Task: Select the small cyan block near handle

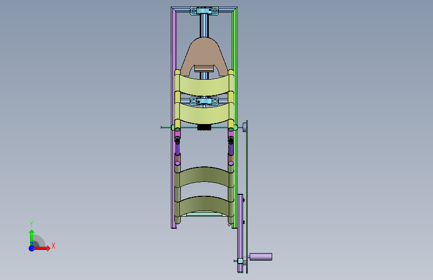Action: click(240, 261)
